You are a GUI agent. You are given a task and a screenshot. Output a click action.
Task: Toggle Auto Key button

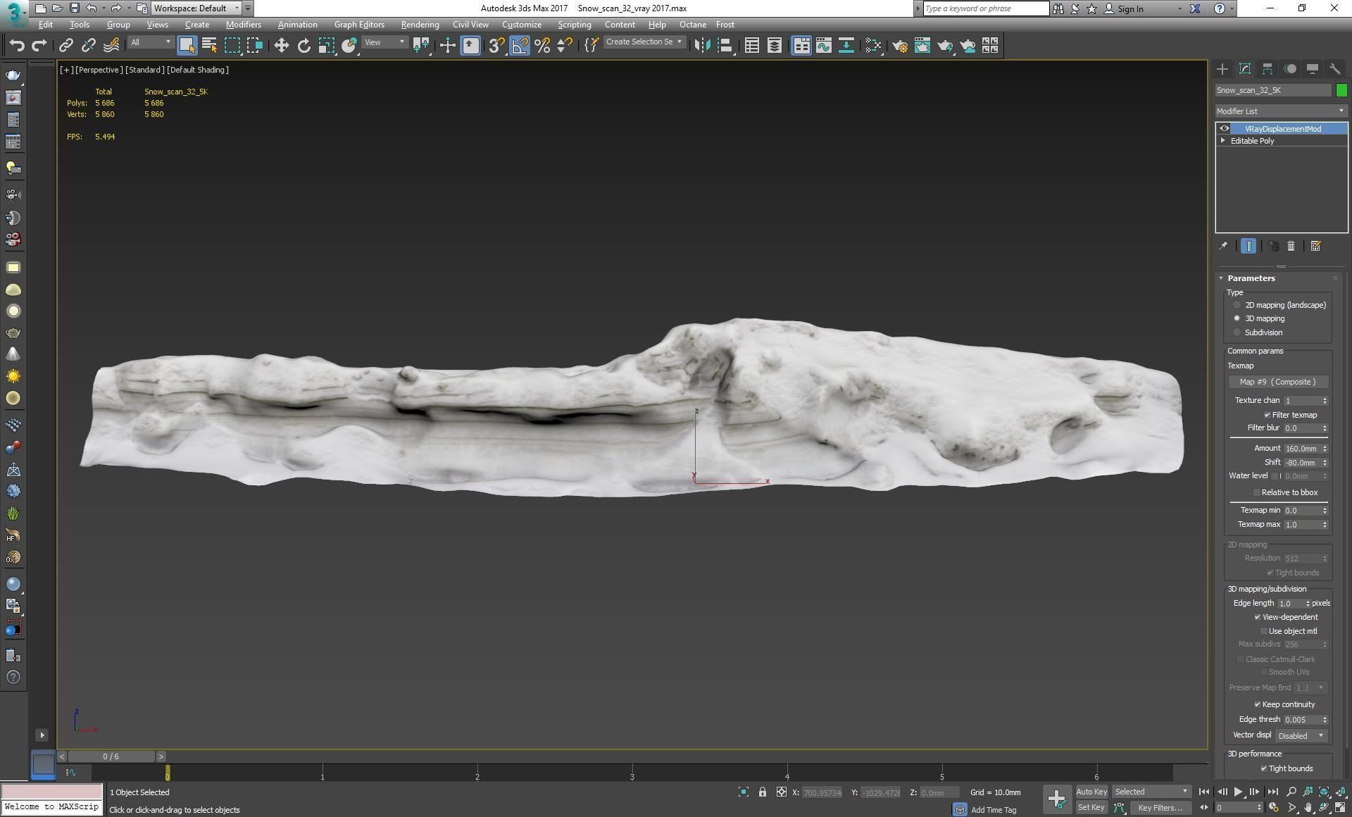pyautogui.click(x=1091, y=792)
